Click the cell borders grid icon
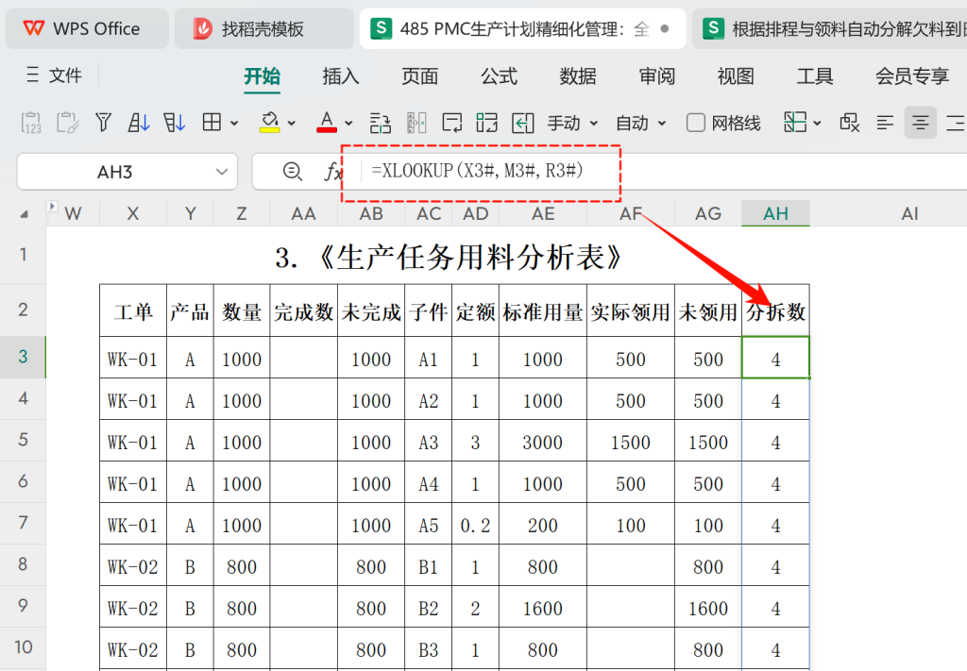The image size is (967, 671). click(x=212, y=123)
